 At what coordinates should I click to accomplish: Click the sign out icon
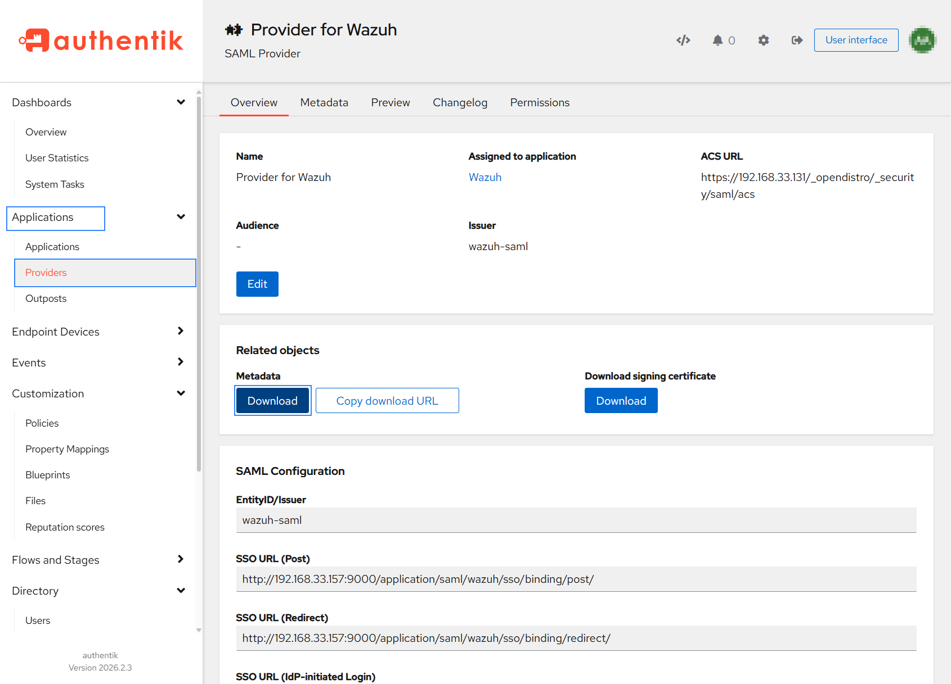pos(797,40)
